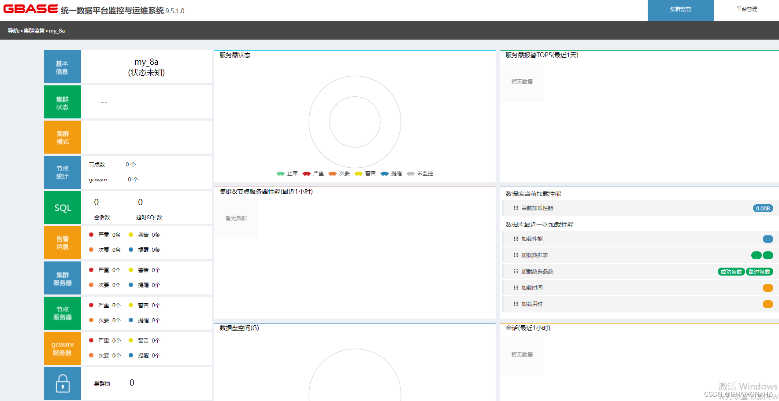Click the 成功条数 badge on 加载数据条数
The height and width of the screenshot is (401, 779).
731,272
